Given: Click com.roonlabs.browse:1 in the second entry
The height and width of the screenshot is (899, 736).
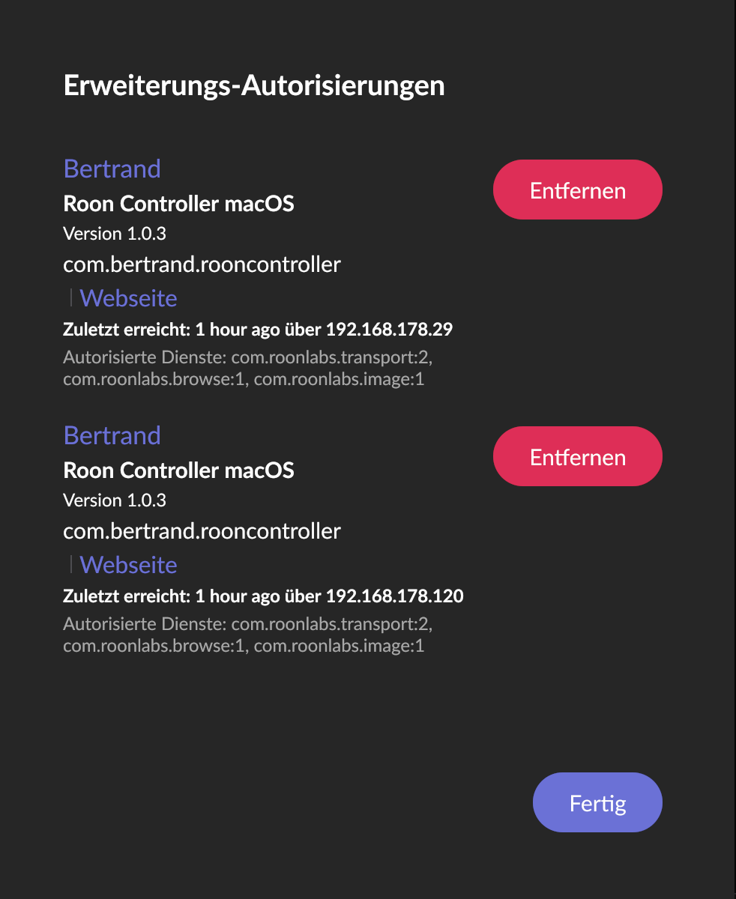Looking at the screenshot, I should pos(154,646).
